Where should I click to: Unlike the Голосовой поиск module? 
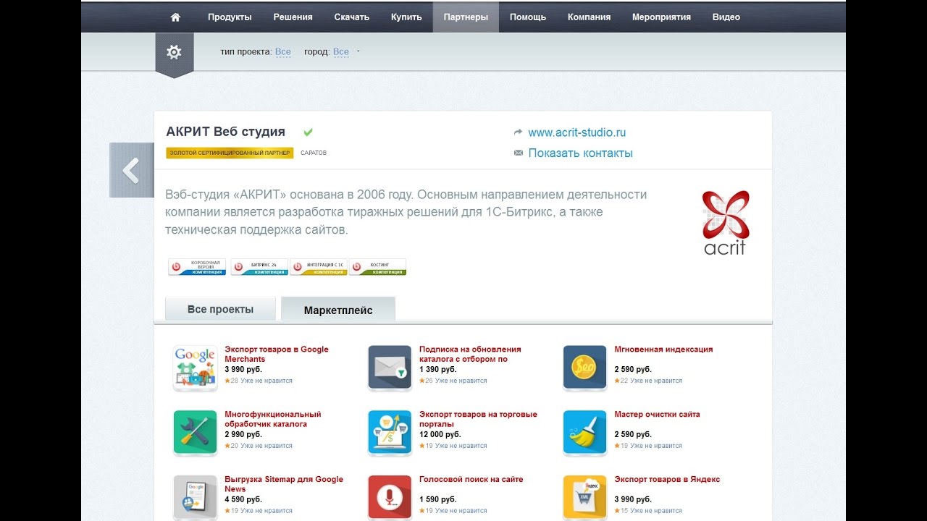tap(461, 511)
